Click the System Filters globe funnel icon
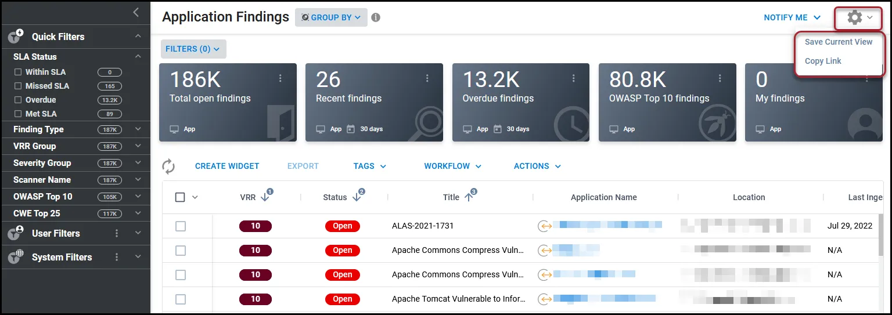This screenshot has width=892, height=315. [15, 256]
